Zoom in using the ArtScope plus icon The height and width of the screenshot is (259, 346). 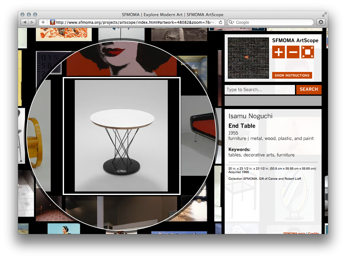tap(279, 52)
